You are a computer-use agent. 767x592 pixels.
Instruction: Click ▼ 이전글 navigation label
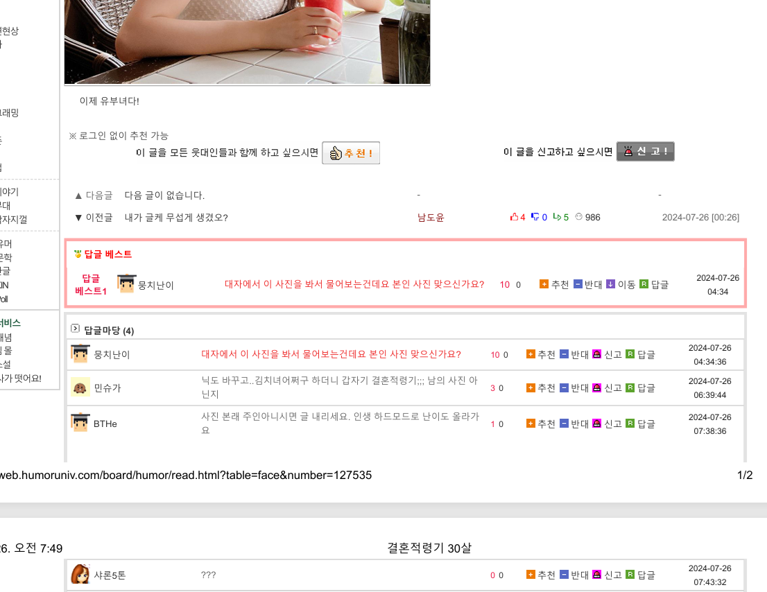pos(94,218)
